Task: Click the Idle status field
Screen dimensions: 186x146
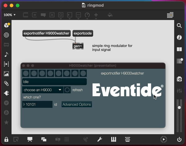Action: [x=55, y=82]
